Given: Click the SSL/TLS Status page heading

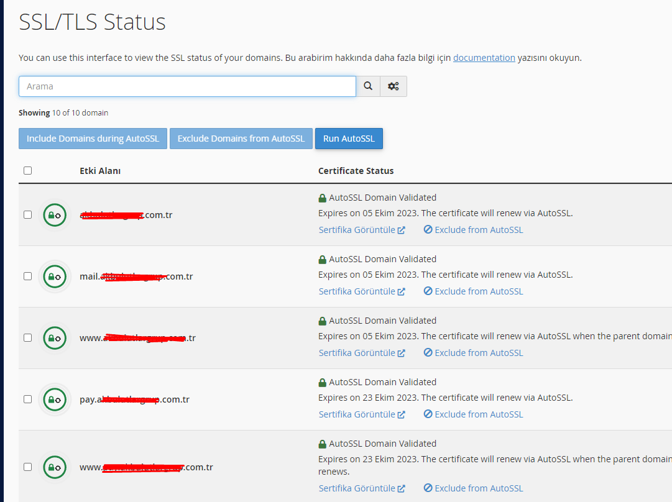Looking at the screenshot, I should pos(92,22).
